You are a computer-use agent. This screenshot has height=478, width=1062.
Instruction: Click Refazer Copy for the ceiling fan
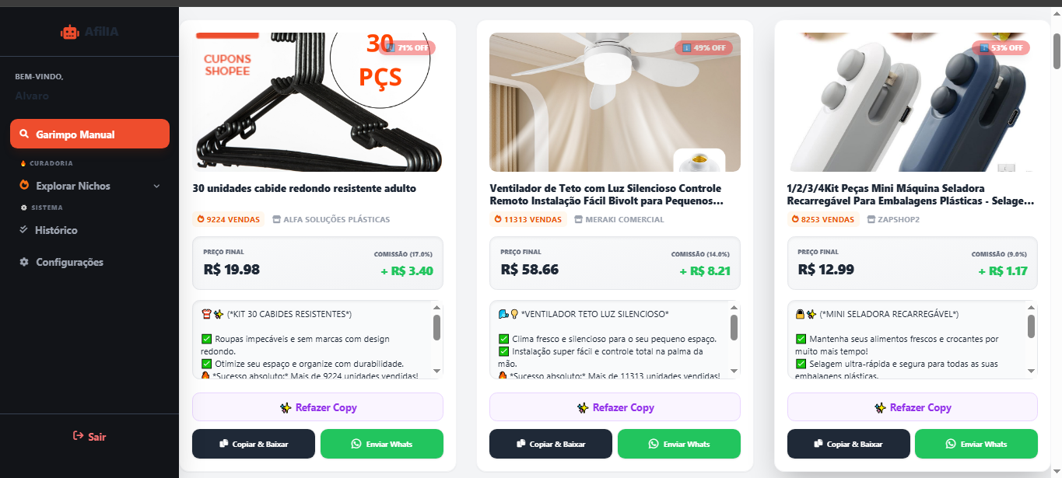[x=615, y=407]
